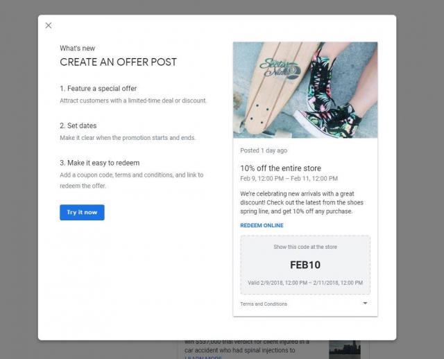444x359 pixels.
Task: Select the FEB10 coupon code
Action: 305,265
